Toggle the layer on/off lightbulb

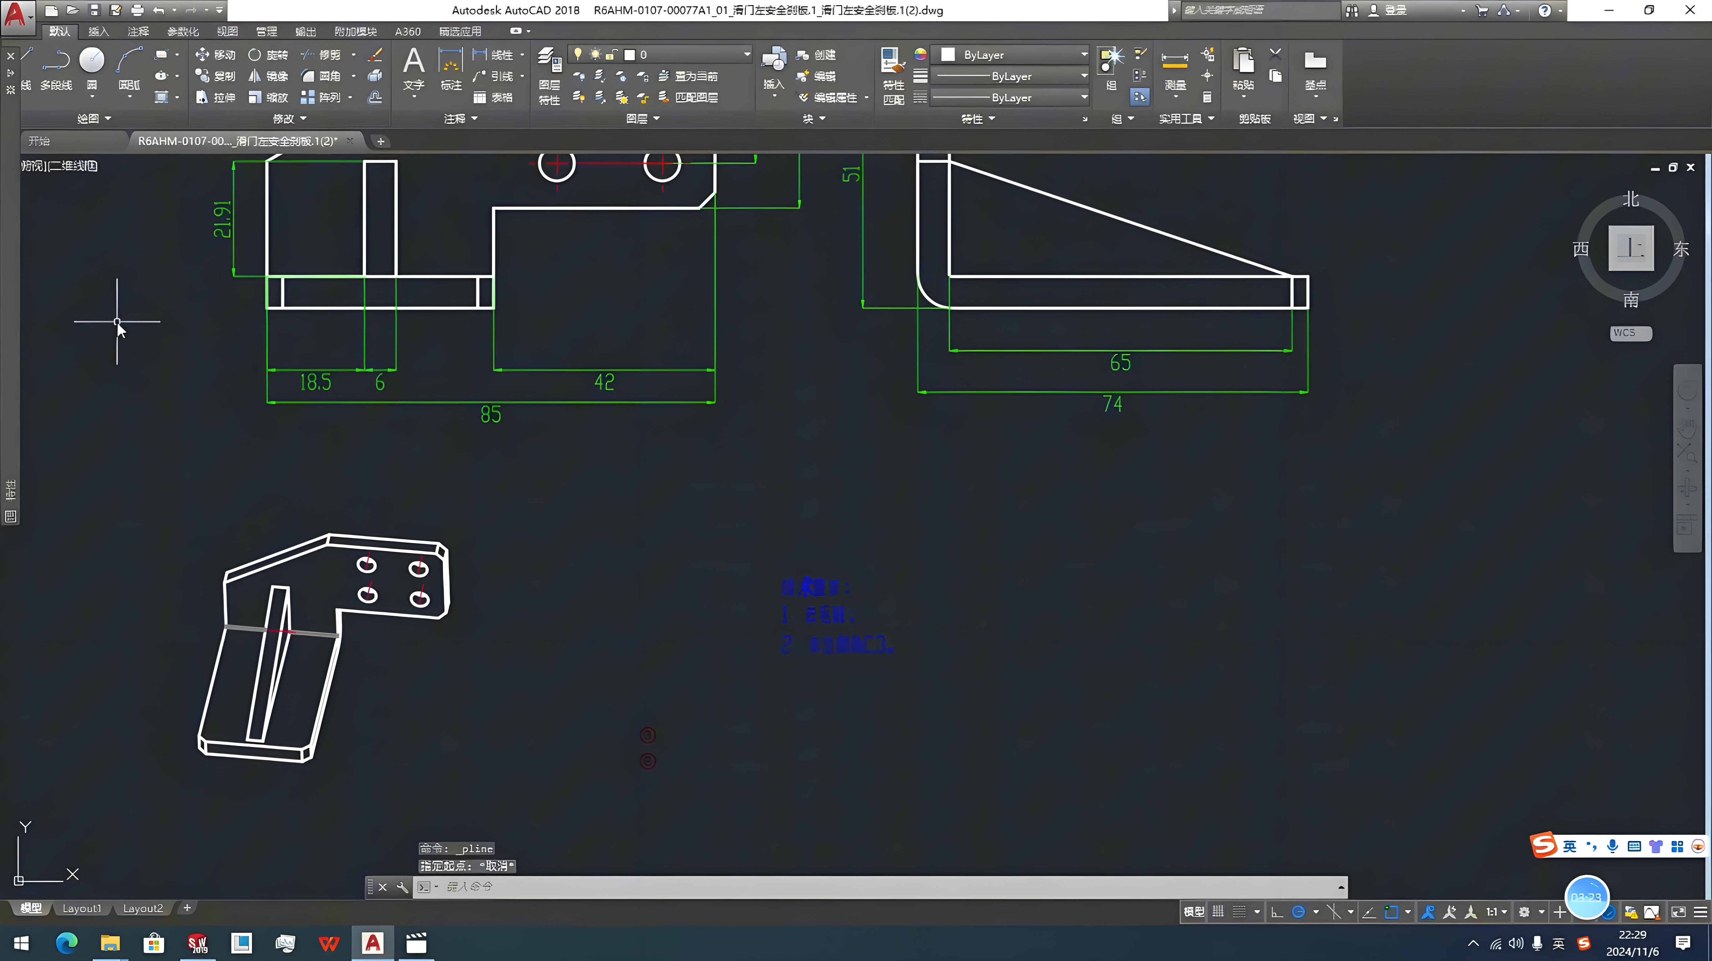(x=578, y=54)
